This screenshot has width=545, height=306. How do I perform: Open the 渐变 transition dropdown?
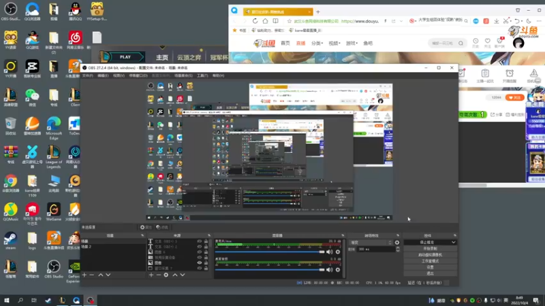pyautogui.click(x=371, y=243)
